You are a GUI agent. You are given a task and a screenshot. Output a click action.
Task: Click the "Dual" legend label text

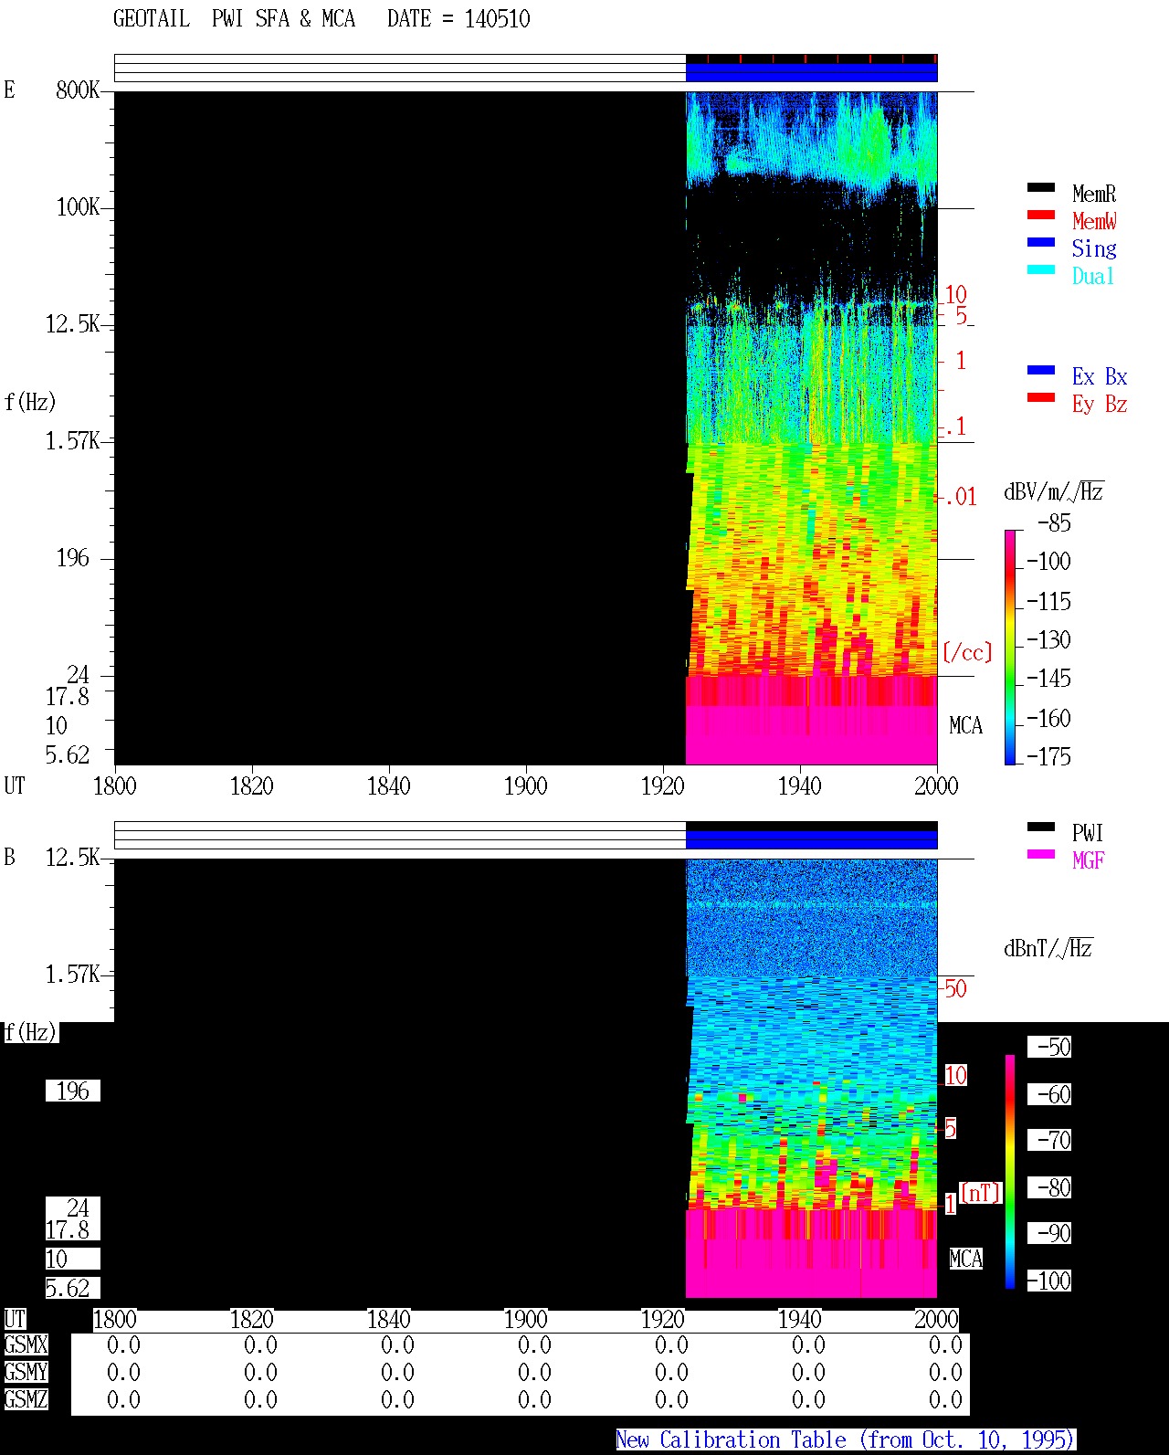pyautogui.click(x=1093, y=276)
